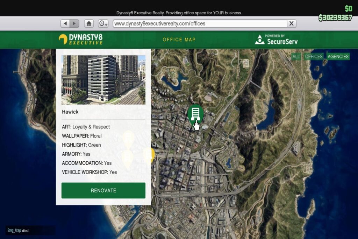Click the ACCOMMODATION: Yes line

point(87,163)
